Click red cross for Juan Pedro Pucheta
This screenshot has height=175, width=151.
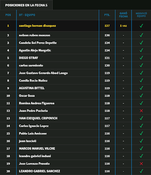click(141, 111)
